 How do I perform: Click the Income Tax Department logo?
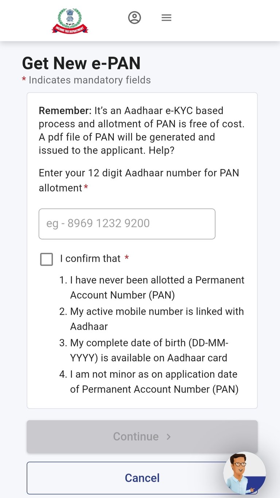tap(70, 21)
